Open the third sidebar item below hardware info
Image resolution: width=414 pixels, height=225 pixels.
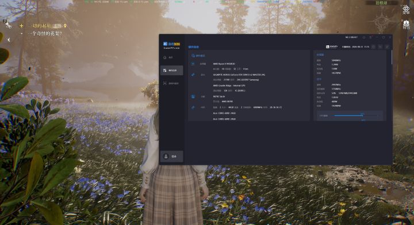tap(171, 83)
